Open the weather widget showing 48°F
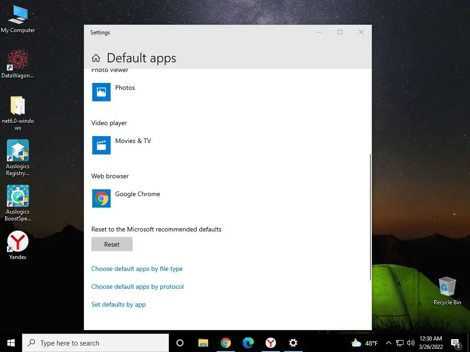This screenshot has height=352, width=470. [x=364, y=343]
